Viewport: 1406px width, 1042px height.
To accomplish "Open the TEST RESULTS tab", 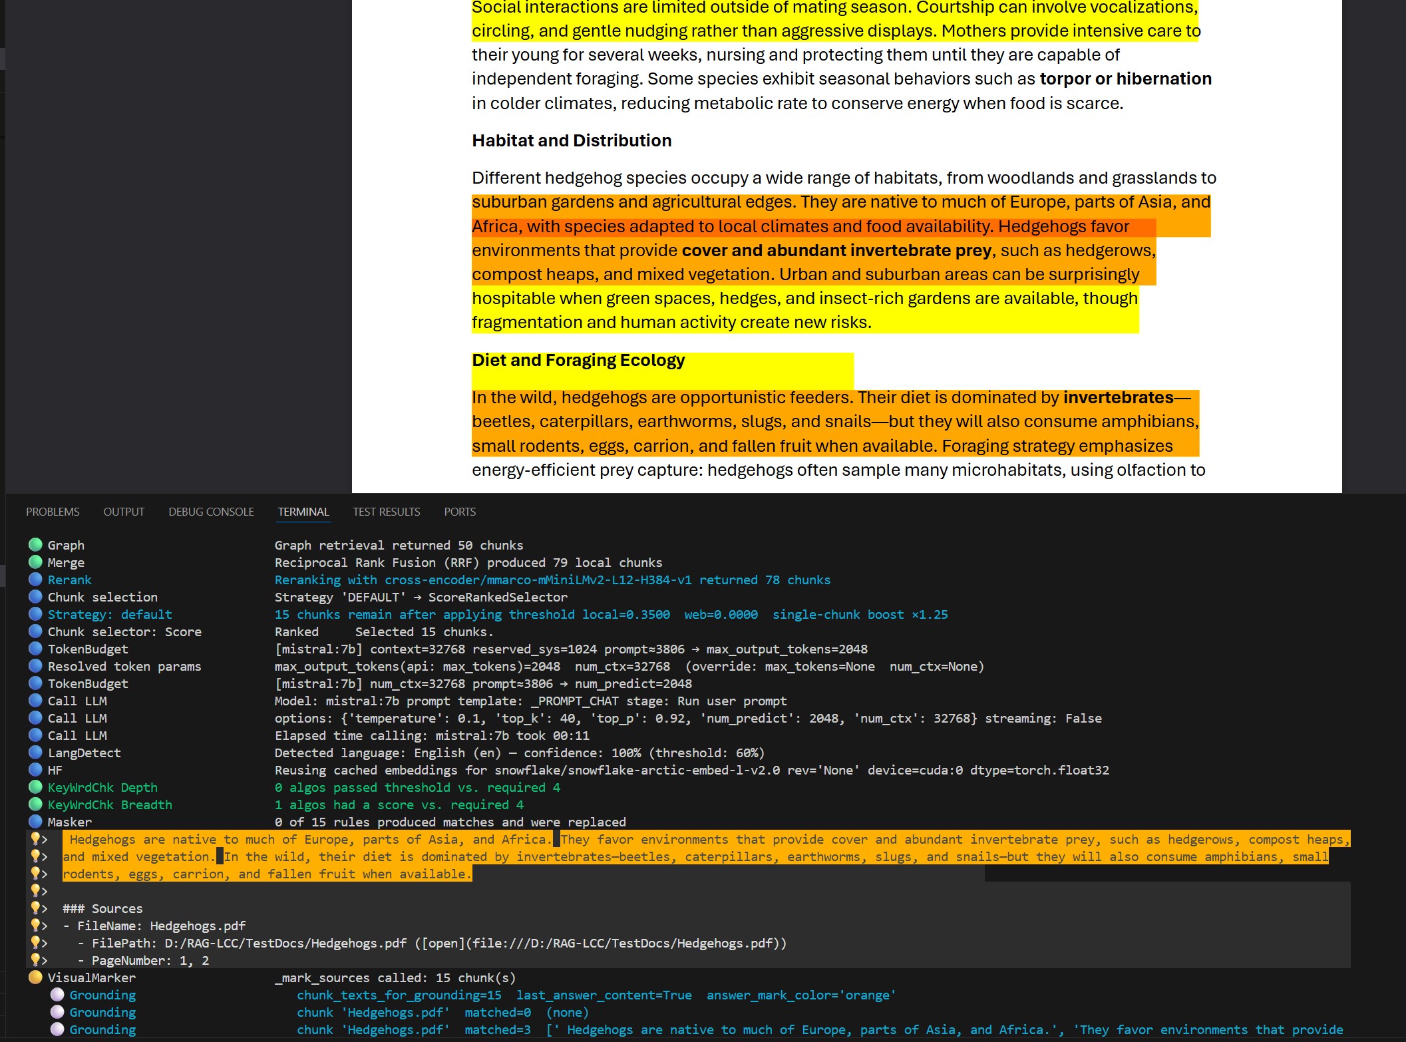I will [x=387, y=512].
